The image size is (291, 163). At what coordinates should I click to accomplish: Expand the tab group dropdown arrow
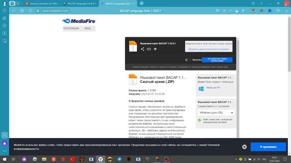[18, 3]
